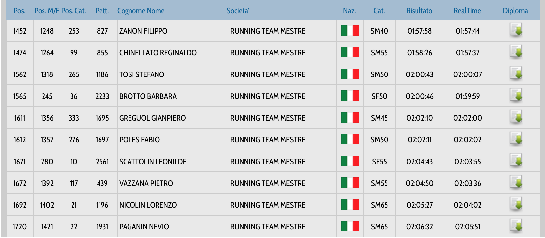Sort table by Cognome Nome header
This screenshot has height=238, width=545.
tap(141, 11)
